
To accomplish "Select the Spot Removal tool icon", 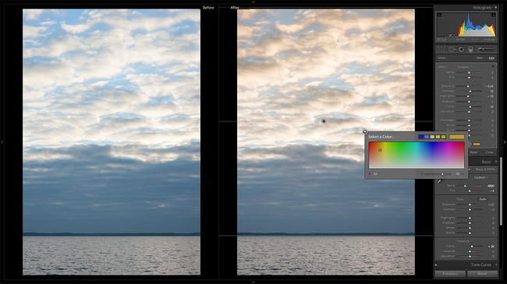I will (452, 49).
